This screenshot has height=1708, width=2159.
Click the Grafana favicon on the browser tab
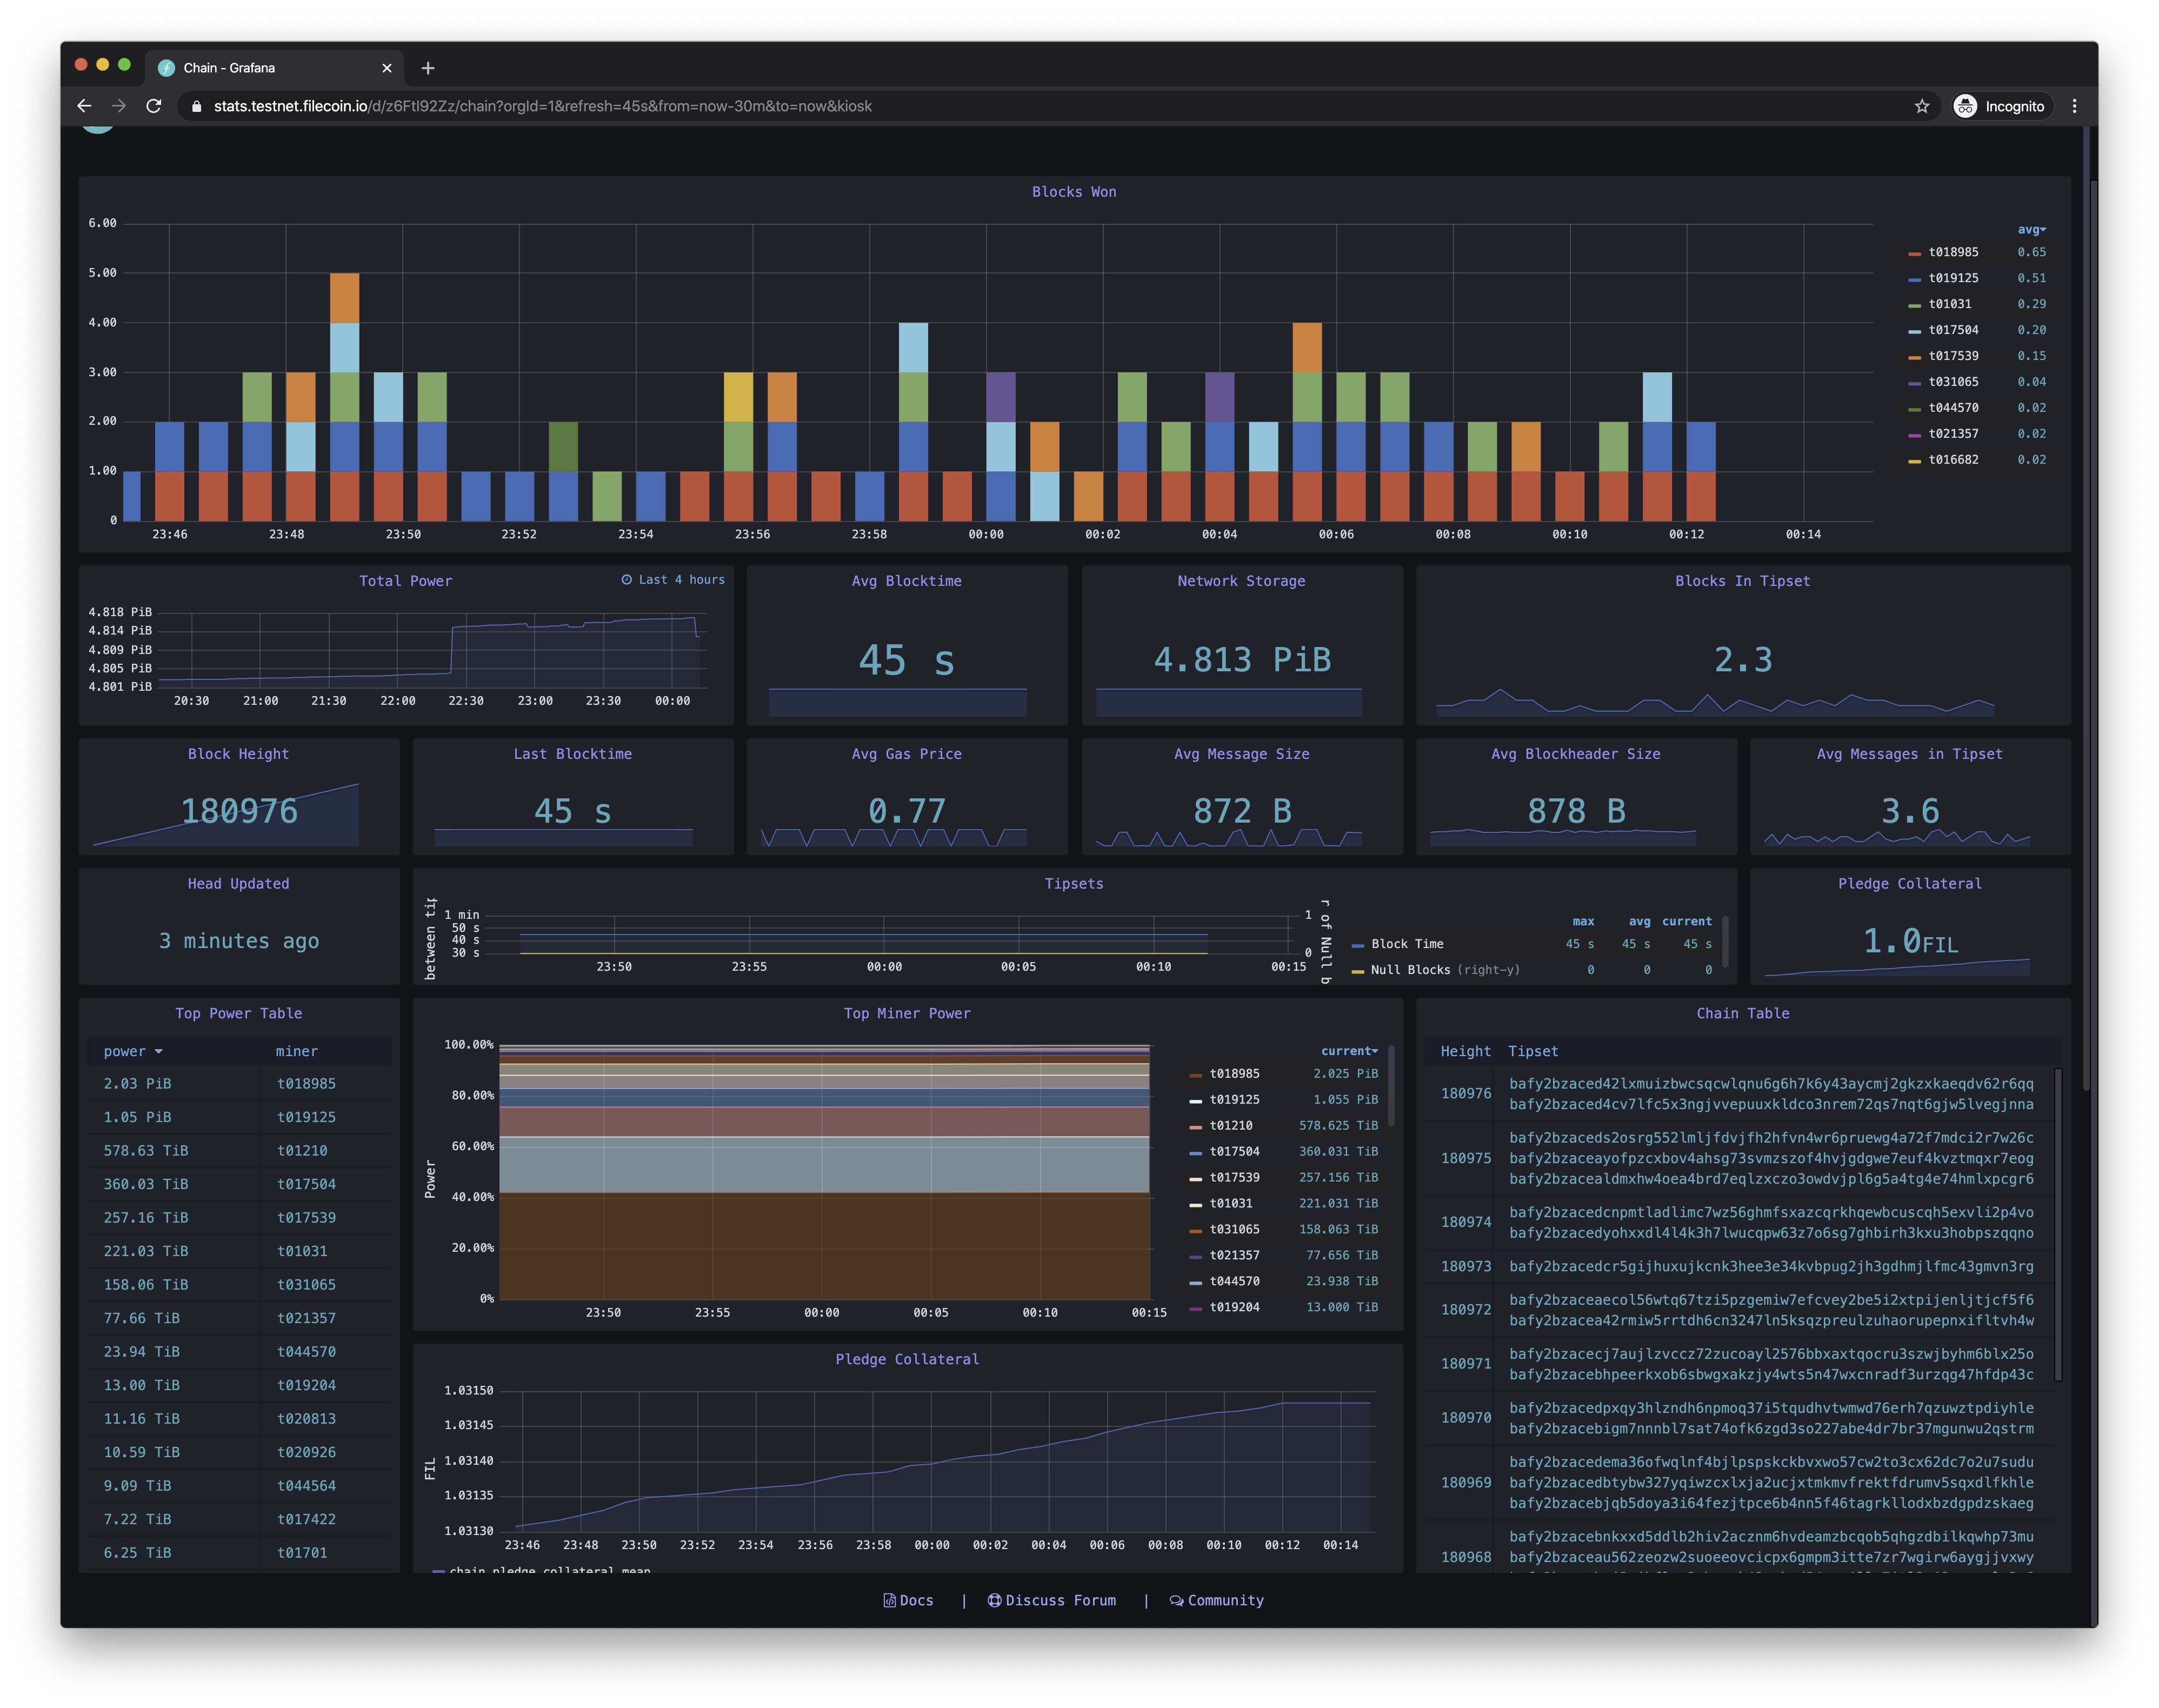point(166,67)
